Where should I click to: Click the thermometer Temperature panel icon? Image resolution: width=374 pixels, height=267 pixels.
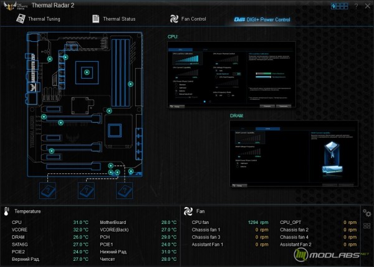7,212
